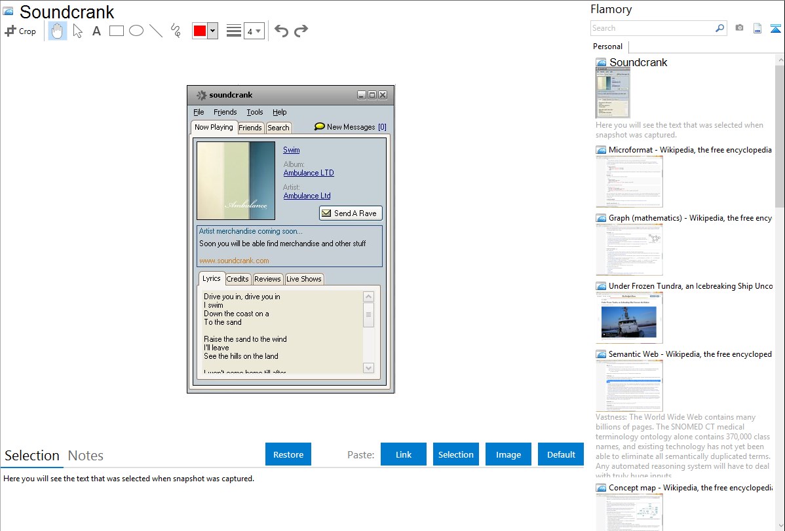Image resolution: width=785 pixels, height=531 pixels.
Task: Open the line width 4 dropdown
Action: click(x=254, y=31)
